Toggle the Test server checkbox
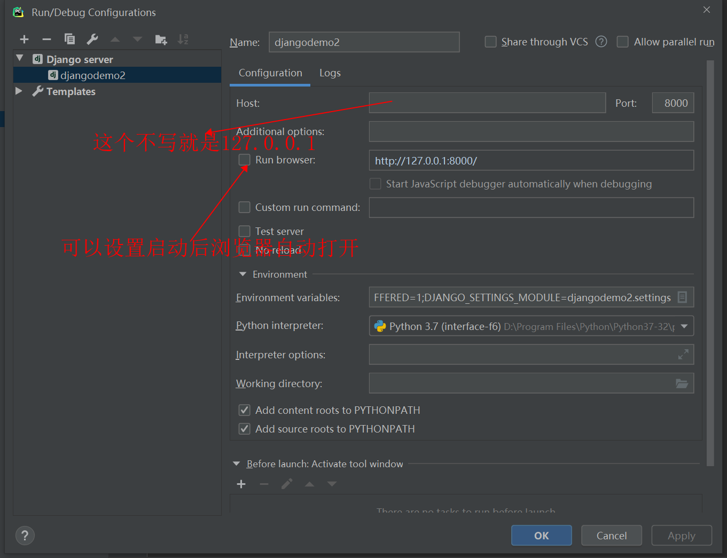 [244, 231]
